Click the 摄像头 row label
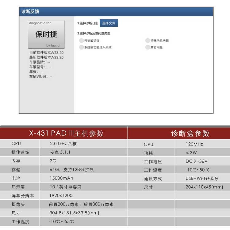The width and height of the screenshot is (230, 230). coord(18,204)
